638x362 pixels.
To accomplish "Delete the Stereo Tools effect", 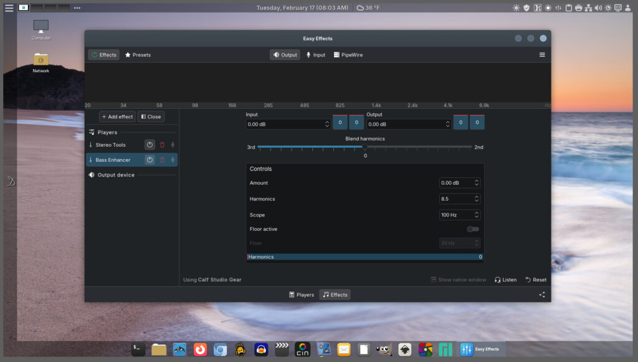I will (x=162, y=145).
